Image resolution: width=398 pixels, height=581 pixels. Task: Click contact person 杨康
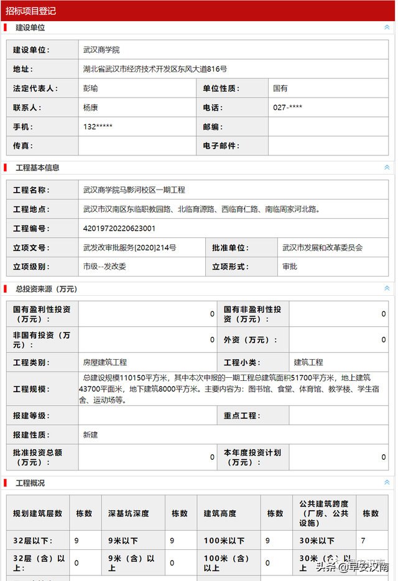coord(91,108)
